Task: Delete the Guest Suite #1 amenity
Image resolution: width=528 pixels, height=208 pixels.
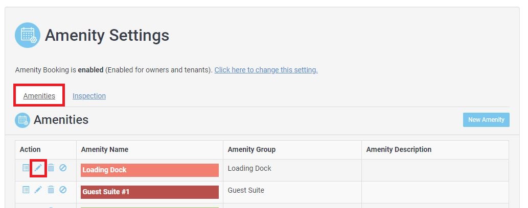Action: tap(51, 190)
